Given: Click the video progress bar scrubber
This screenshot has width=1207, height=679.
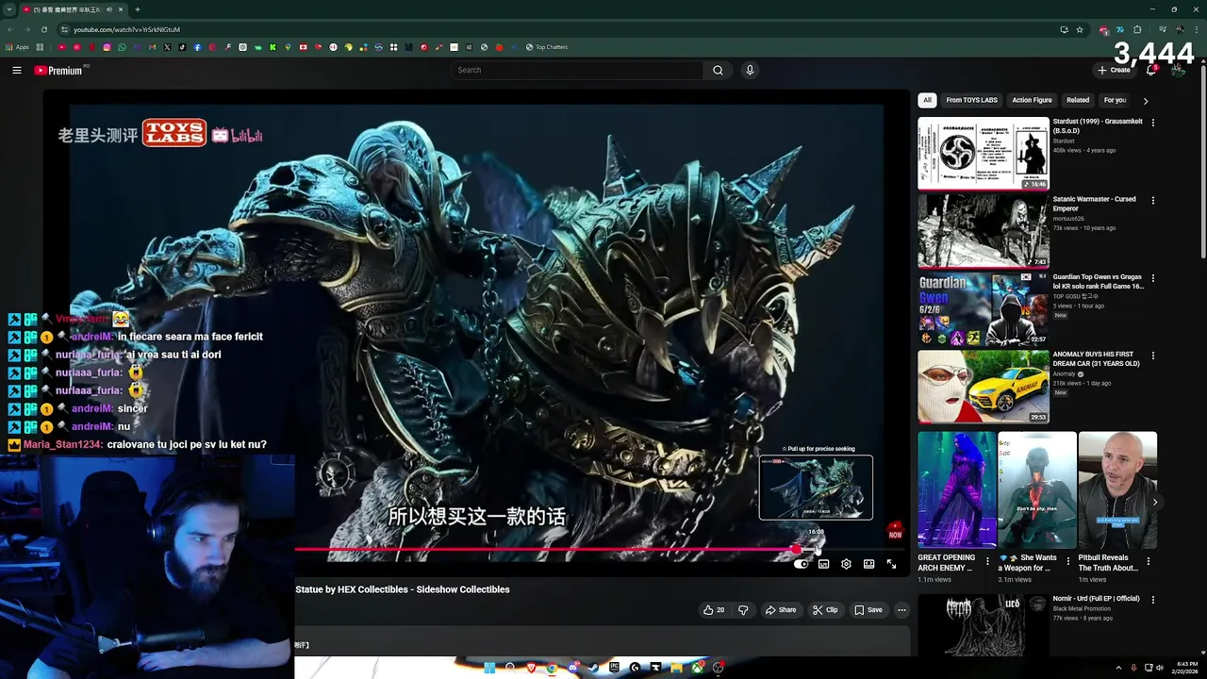Looking at the screenshot, I should point(797,549).
